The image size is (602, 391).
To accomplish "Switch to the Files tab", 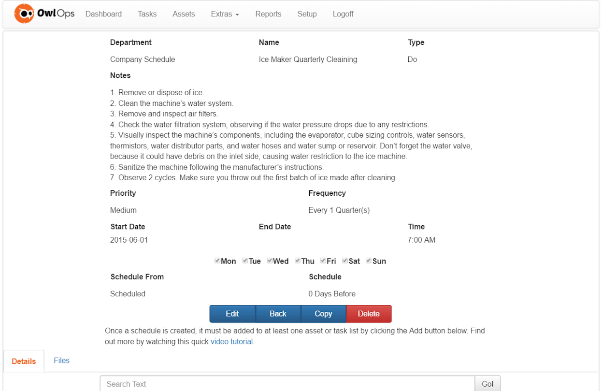I will tap(61, 361).
